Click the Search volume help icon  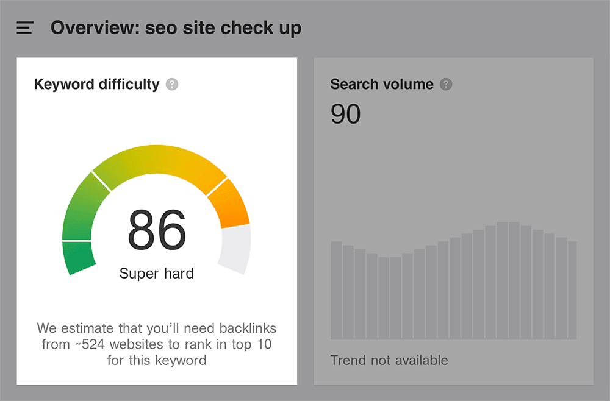coord(447,85)
